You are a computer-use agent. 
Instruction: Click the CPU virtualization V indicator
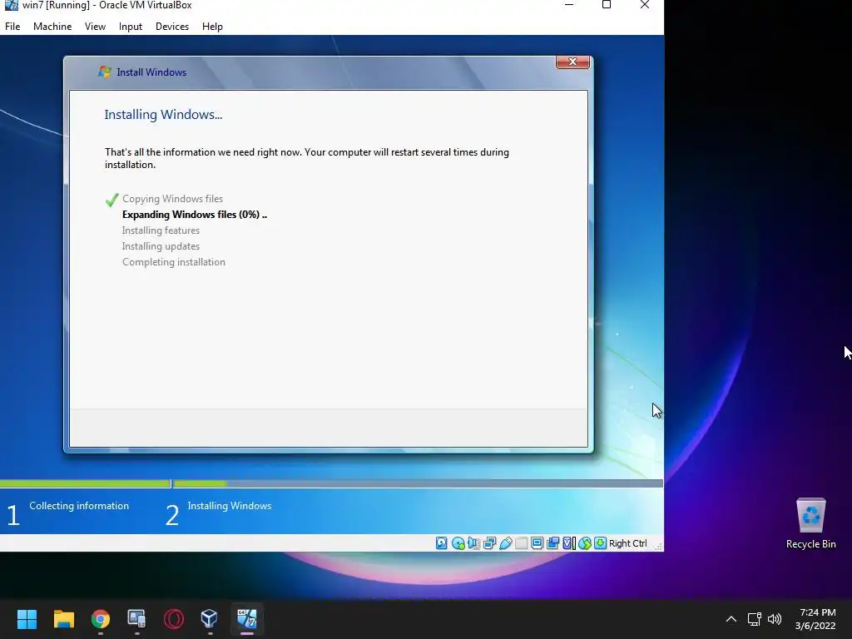[569, 542]
